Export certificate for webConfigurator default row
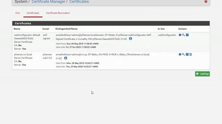 [x=180, y=35]
